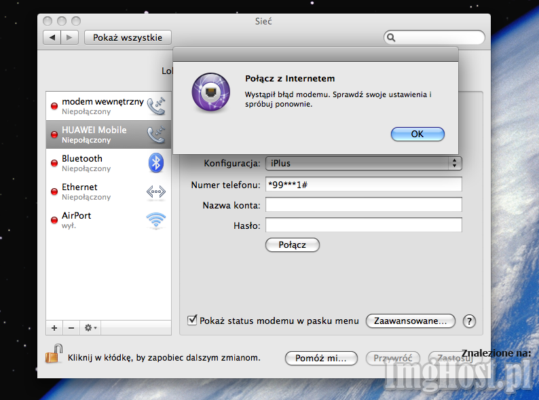This screenshot has height=400, width=539.
Task: Click the Hasło password field
Action: coord(364,225)
